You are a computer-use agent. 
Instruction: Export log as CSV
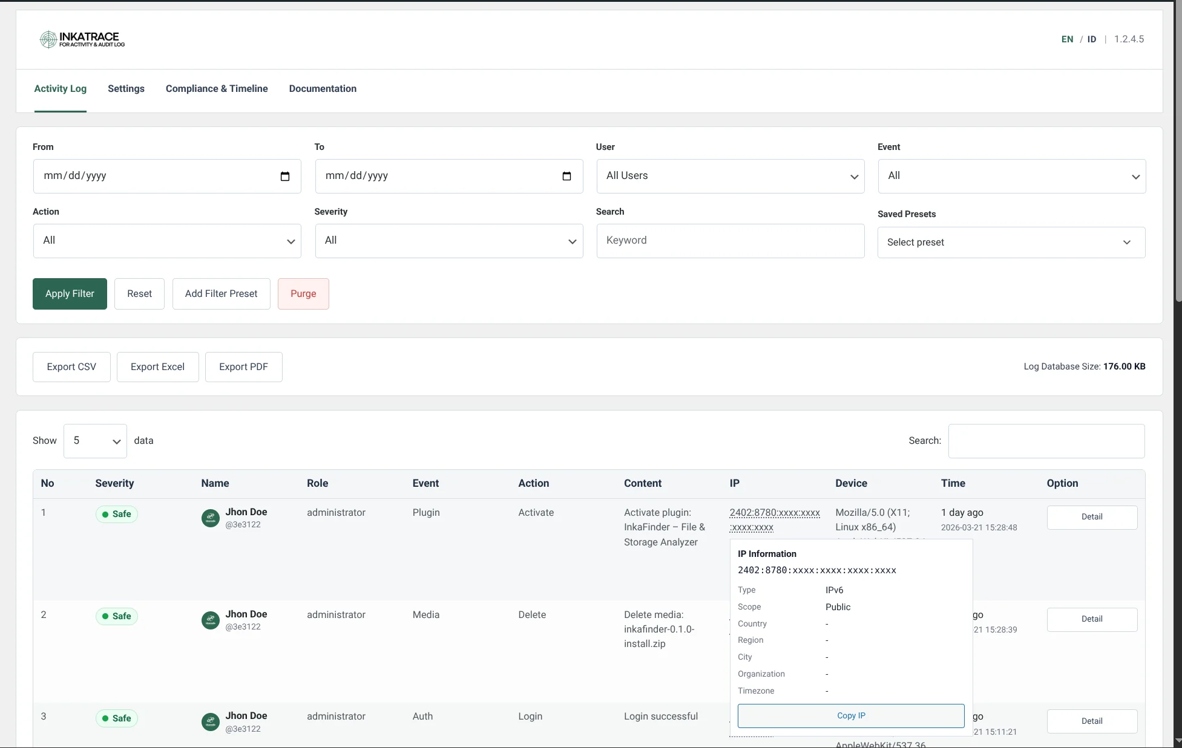[x=71, y=367]
